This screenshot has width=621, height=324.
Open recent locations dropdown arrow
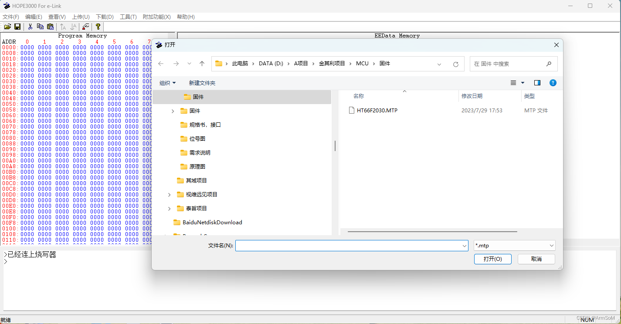pos(189,64)
